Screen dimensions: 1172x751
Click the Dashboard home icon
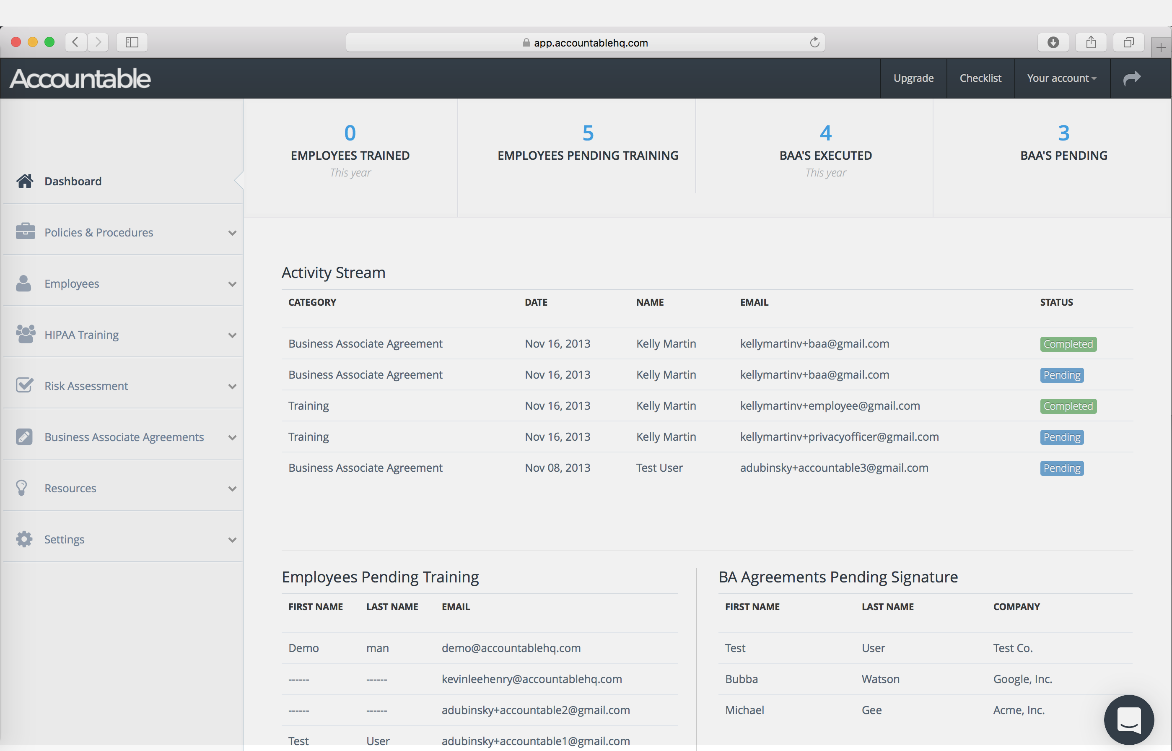tap(25, 181)
